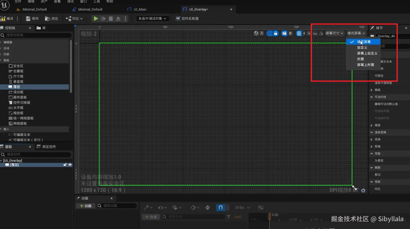Click the 搜索控件 hierarchy search field
This screenshot has height=229, width=410.
(36, 155)
